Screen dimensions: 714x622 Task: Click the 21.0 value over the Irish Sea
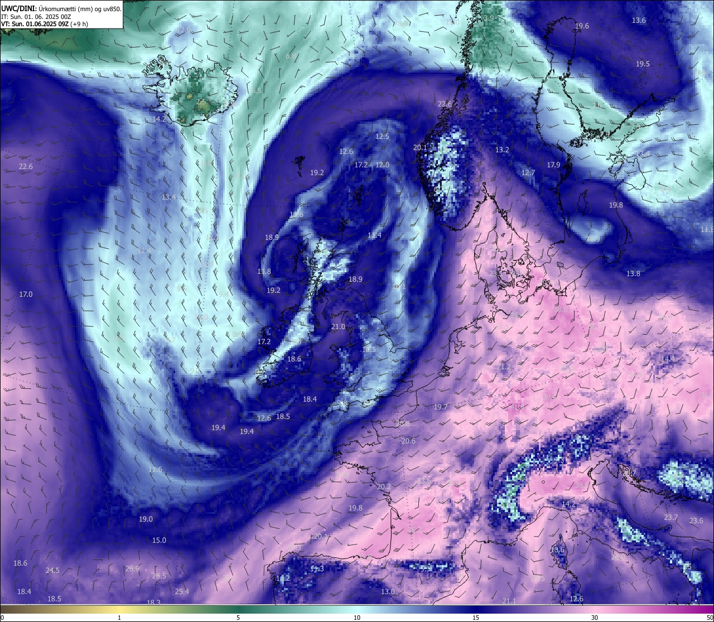click(x=338, y=327)
